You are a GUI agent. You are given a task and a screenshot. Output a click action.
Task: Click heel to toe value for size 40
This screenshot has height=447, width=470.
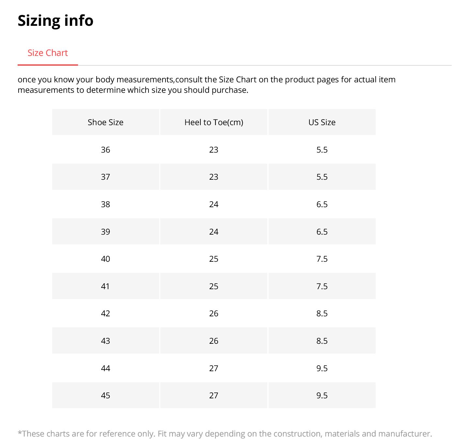(214, 259)
